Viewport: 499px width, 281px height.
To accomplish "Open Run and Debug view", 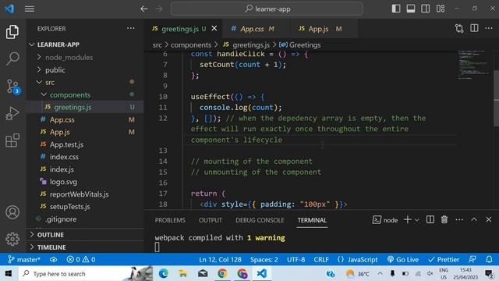I will [12, 113].
